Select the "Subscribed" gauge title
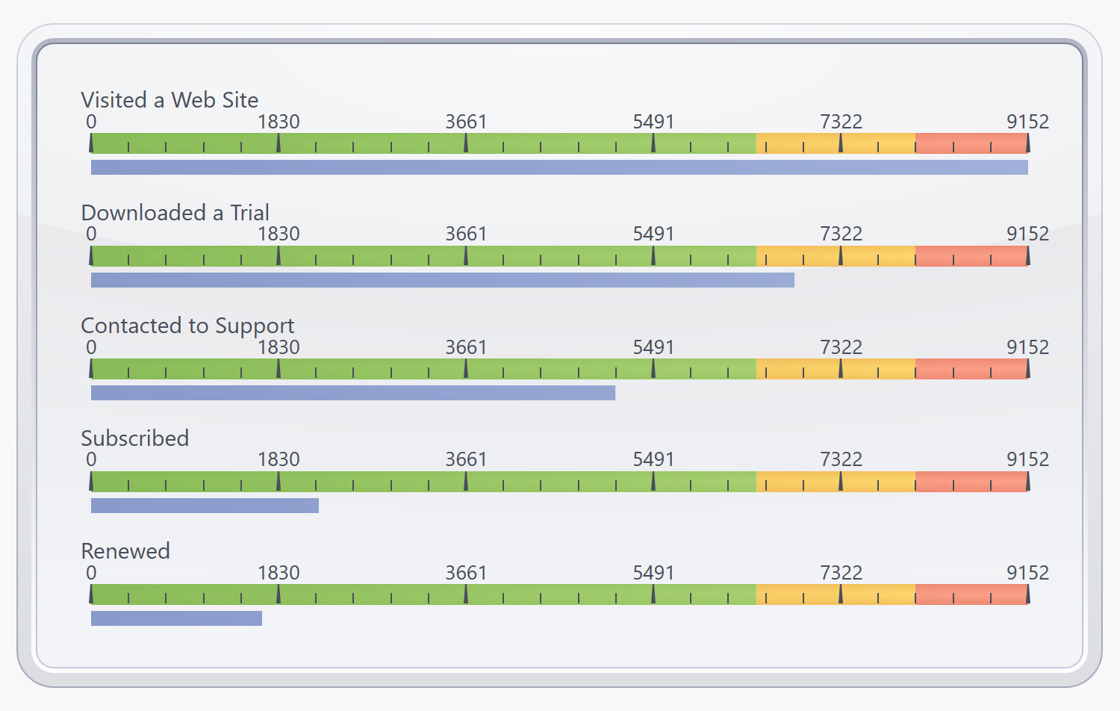Screen dimensions: 1120x711 pos(134,438)
